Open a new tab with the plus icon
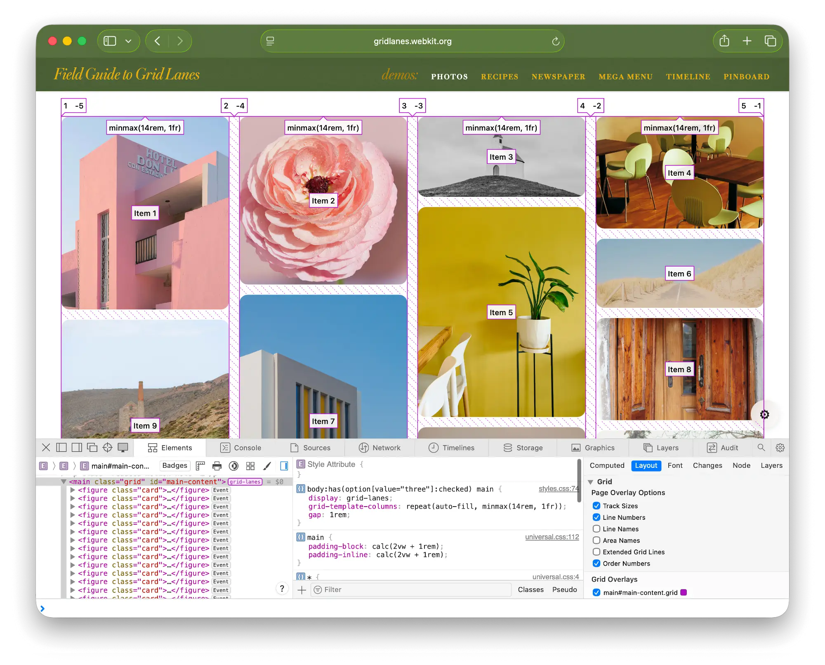Image resolution: width=825 pixels, height=665 pixels. pyautogui.click(x=747, y=41)
